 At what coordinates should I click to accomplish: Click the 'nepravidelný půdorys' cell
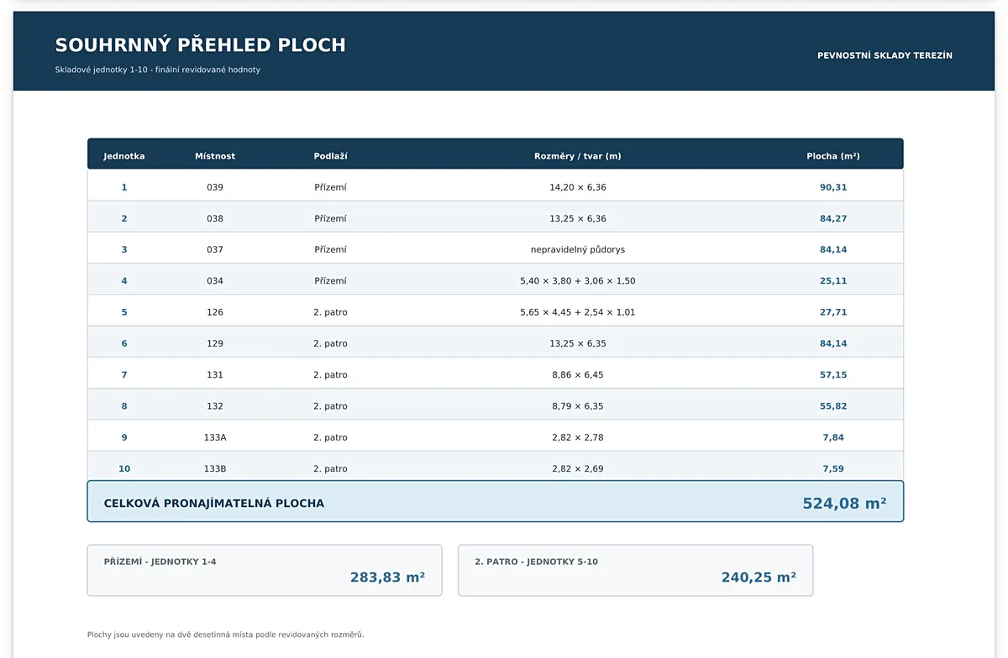click(x=578, y=249)
